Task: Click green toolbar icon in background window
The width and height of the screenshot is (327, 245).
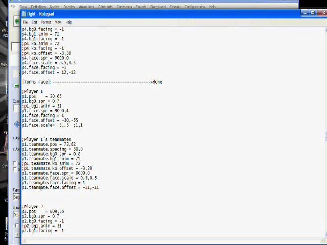Action: click(x=17, y=21)
